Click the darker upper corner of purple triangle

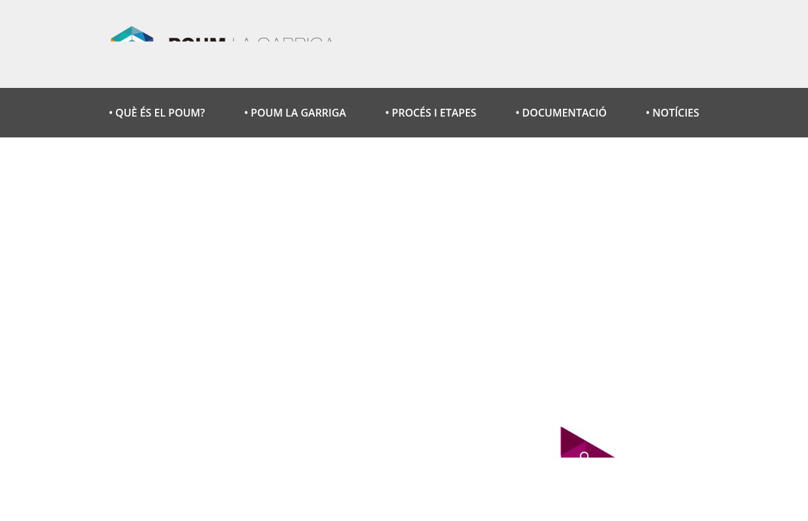(x=568, y=438)
